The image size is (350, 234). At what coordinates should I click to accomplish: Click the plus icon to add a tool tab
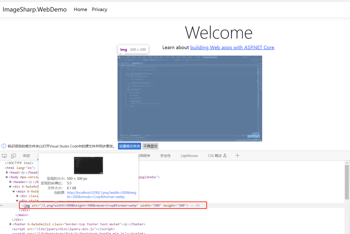(237, 156)
